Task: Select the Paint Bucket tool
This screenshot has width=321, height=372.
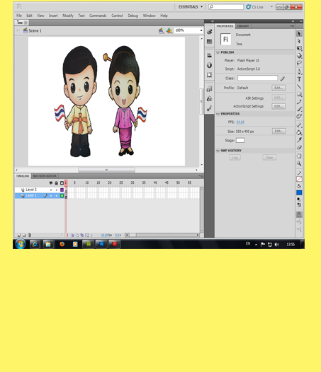Action: click(299, 132)
